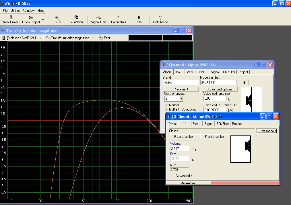Screen dimensions: 291x205
Task: Open EQ/Filter tab in Closed window
Action: [x=223, y=124]
